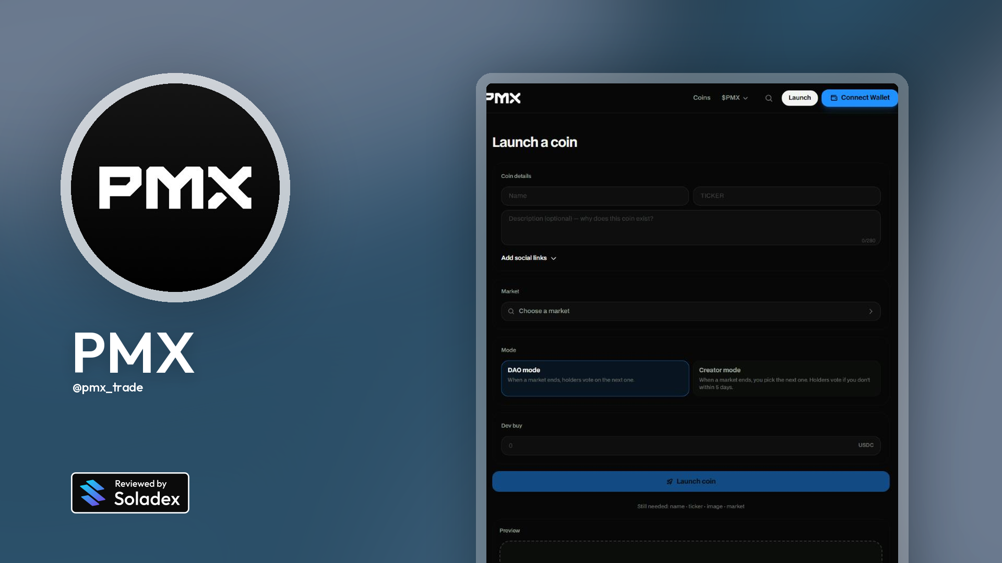Focus the coin Name field
Viewport: 1002px width, 563px height.
595,196
